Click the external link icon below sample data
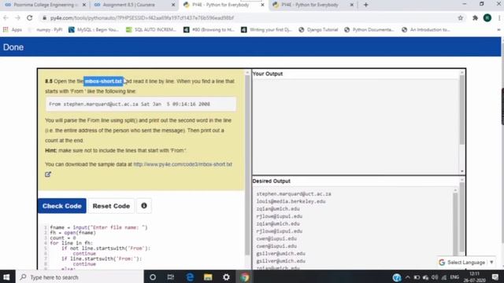This screenshot has width=504, height=283. click(48, 175)
